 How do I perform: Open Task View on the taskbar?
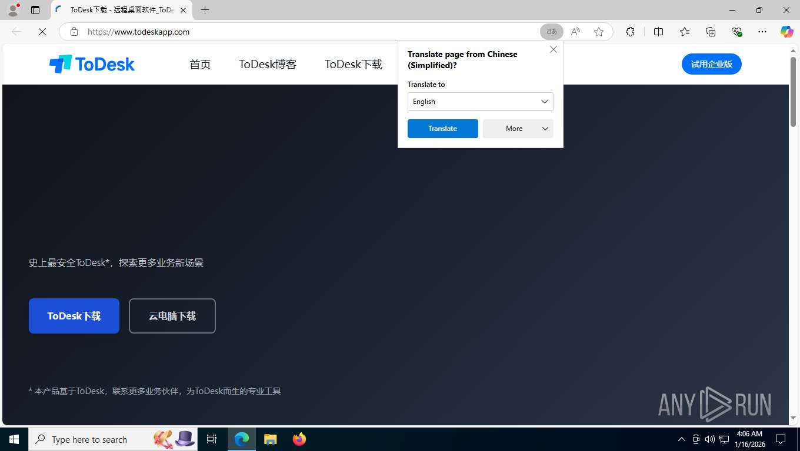point(212,439)
